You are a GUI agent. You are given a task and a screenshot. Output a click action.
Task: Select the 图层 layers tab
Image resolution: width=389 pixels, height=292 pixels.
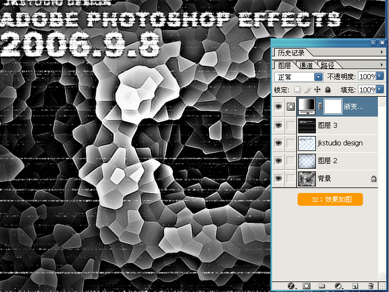coord(285,65)
